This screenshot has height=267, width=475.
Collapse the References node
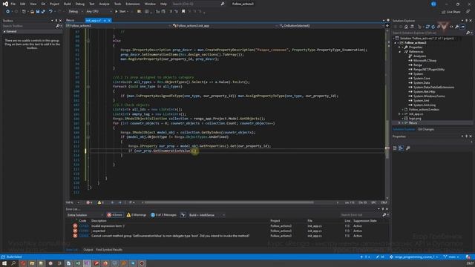pyautogui.click(x=399, y=52)
